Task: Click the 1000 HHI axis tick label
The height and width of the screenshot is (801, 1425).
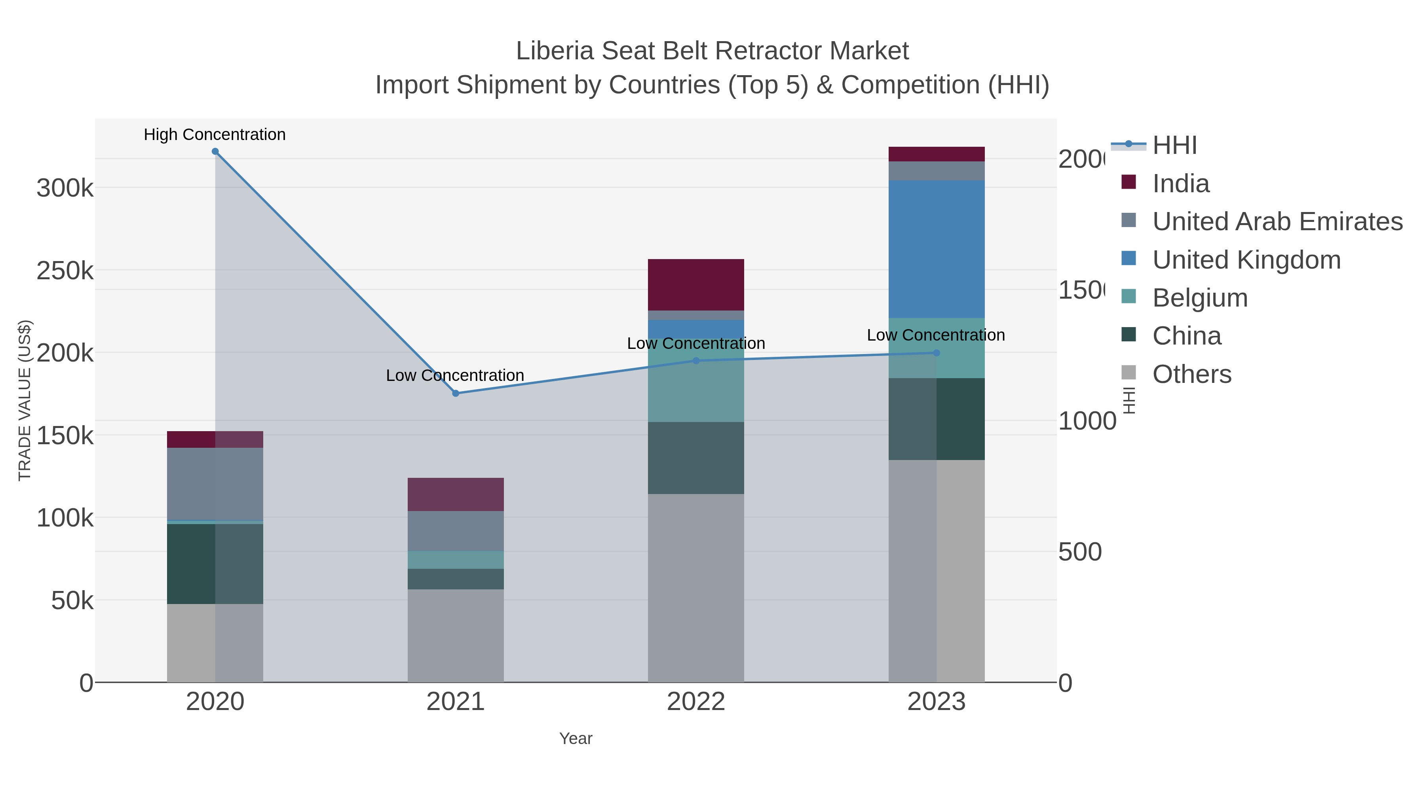Action: coord(1088,421)
